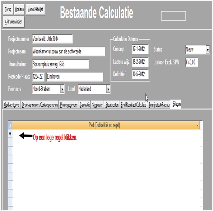Click the Terug button
Image resolution: width=213 pixels, height=211 pixels.
coord(8,10)
